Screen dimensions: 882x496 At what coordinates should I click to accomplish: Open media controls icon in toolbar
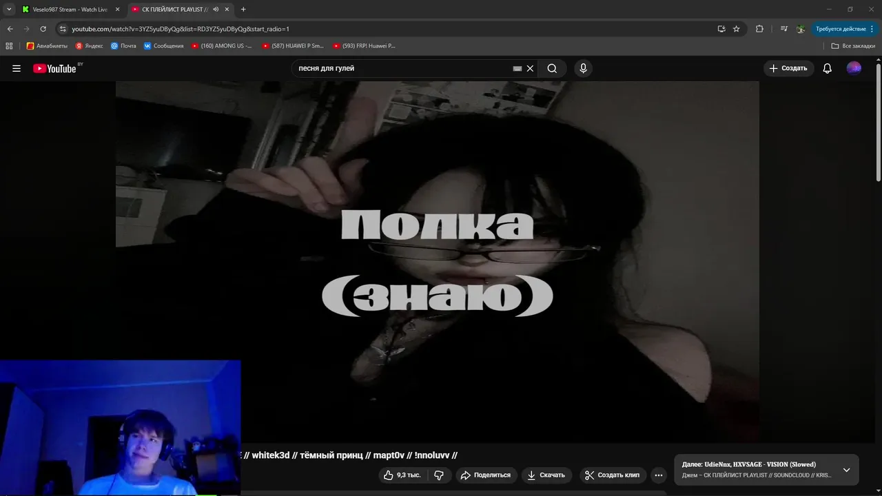(x=784, y=29)
